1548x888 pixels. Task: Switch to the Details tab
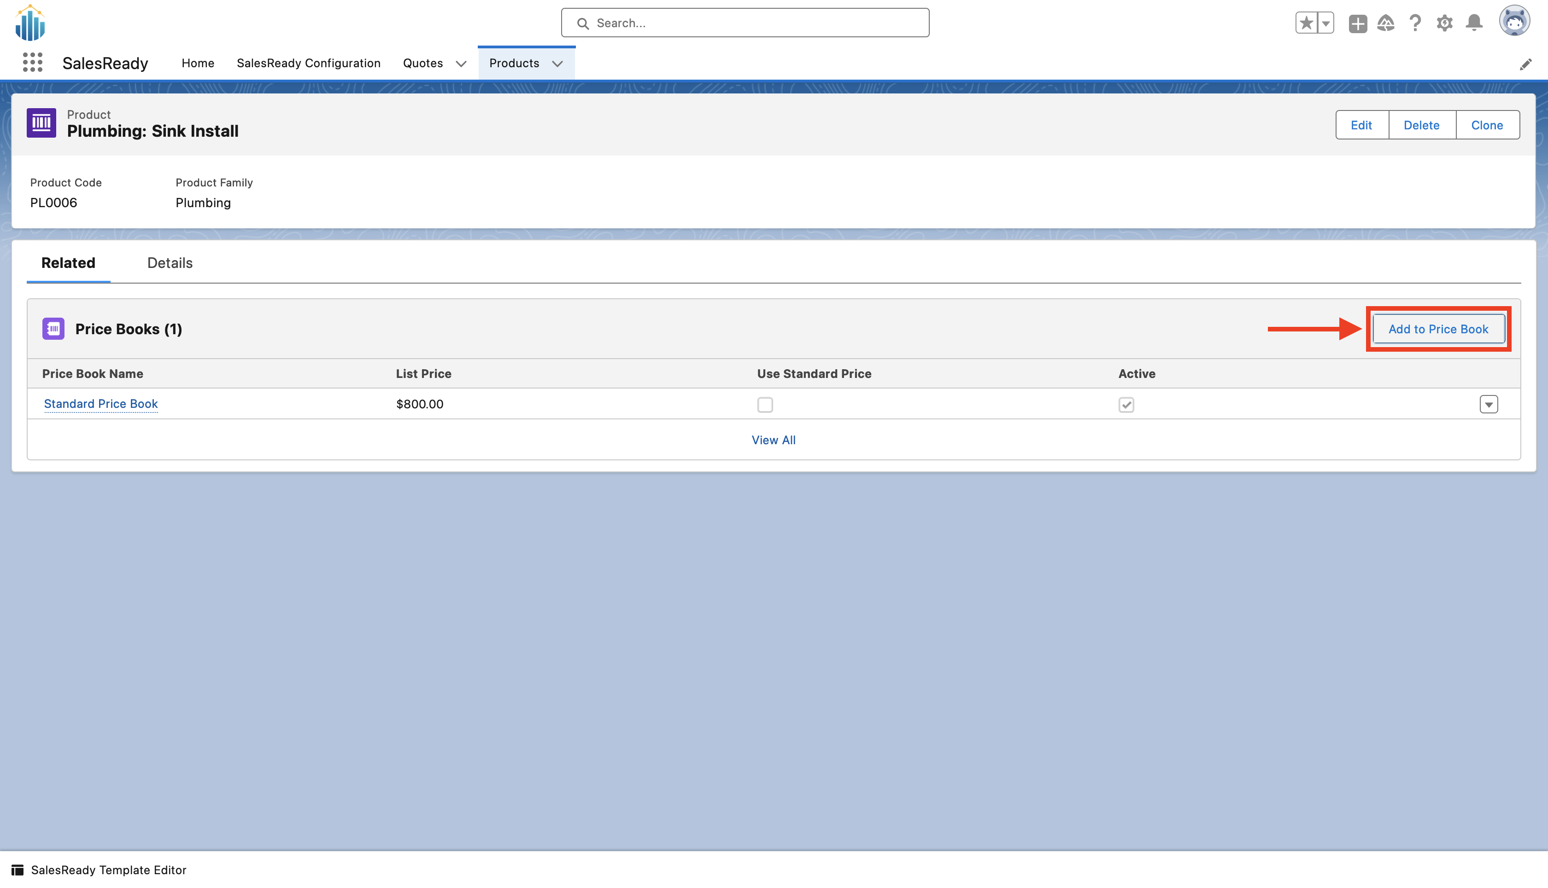point(169,263)
